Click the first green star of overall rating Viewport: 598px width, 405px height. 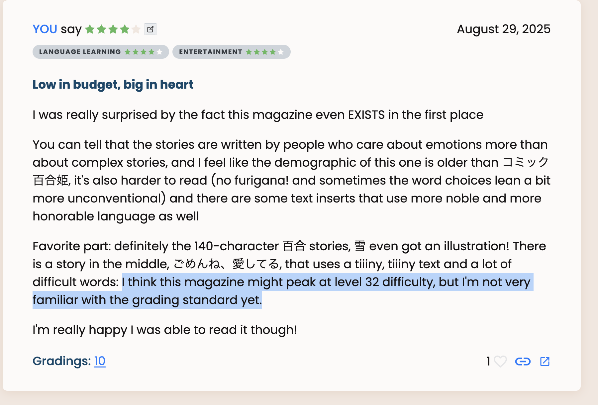(90, 29)
